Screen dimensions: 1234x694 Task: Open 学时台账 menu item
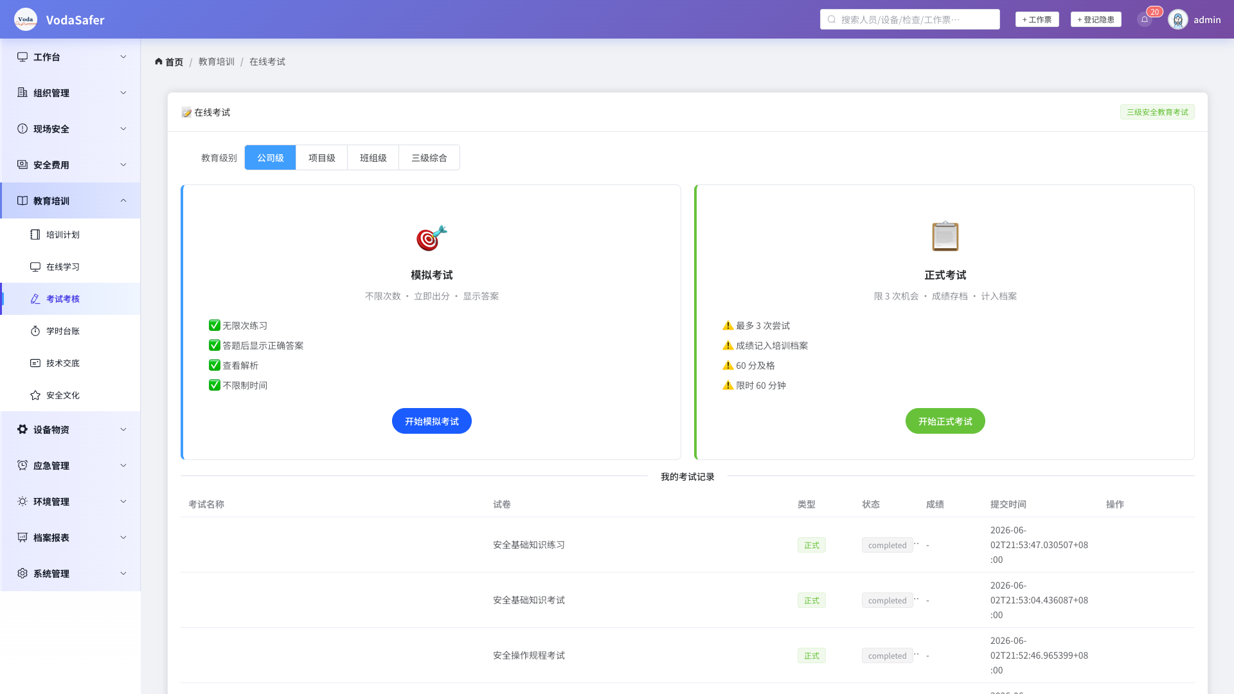pos(71,331)
